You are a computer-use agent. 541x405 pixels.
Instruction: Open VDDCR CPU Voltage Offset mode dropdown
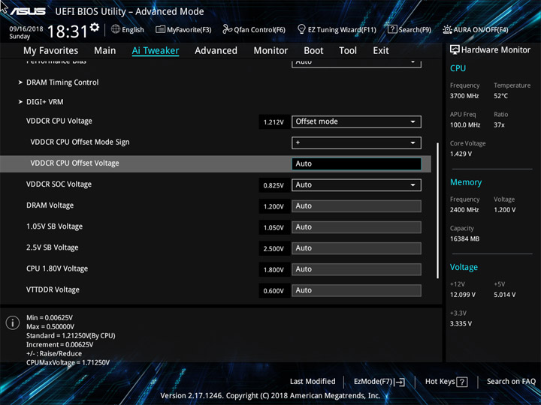(356, 121)
